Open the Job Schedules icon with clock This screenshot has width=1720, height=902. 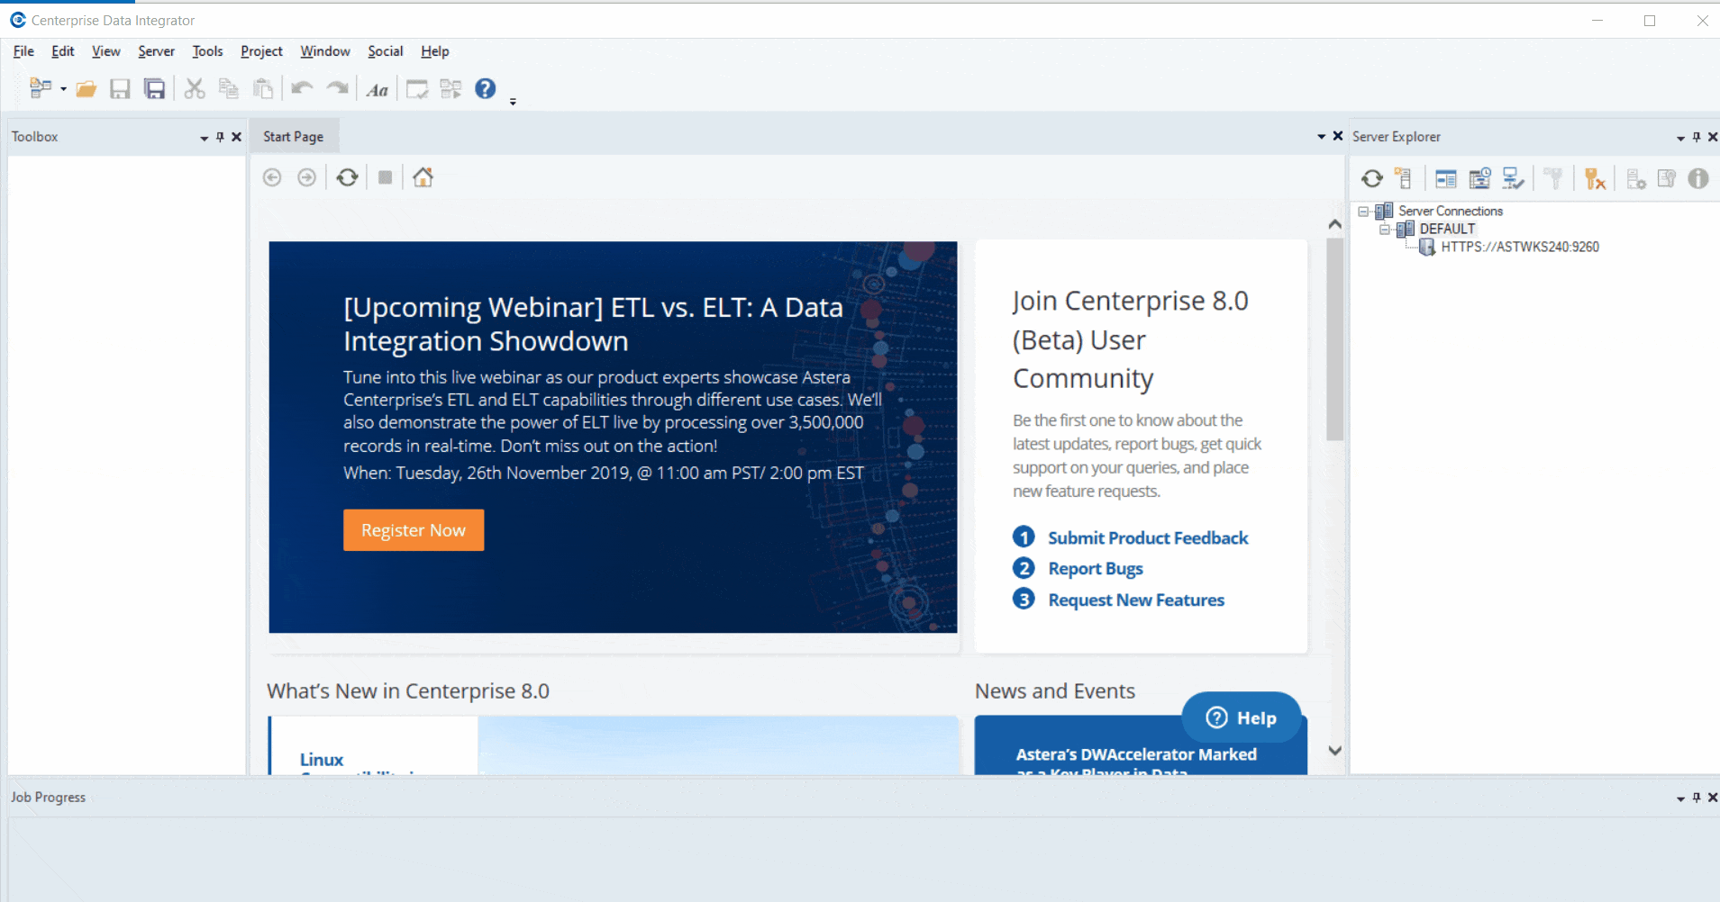point(1479,179)
